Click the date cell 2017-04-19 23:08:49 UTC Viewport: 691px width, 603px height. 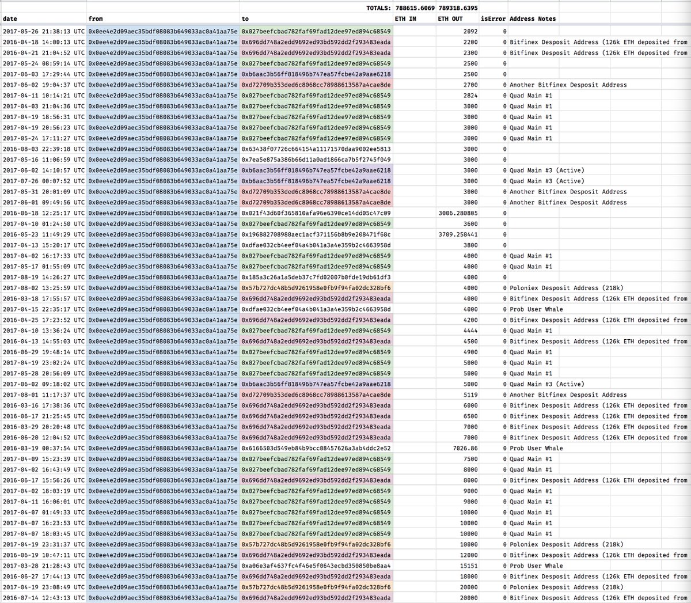[x=43, y=587]
